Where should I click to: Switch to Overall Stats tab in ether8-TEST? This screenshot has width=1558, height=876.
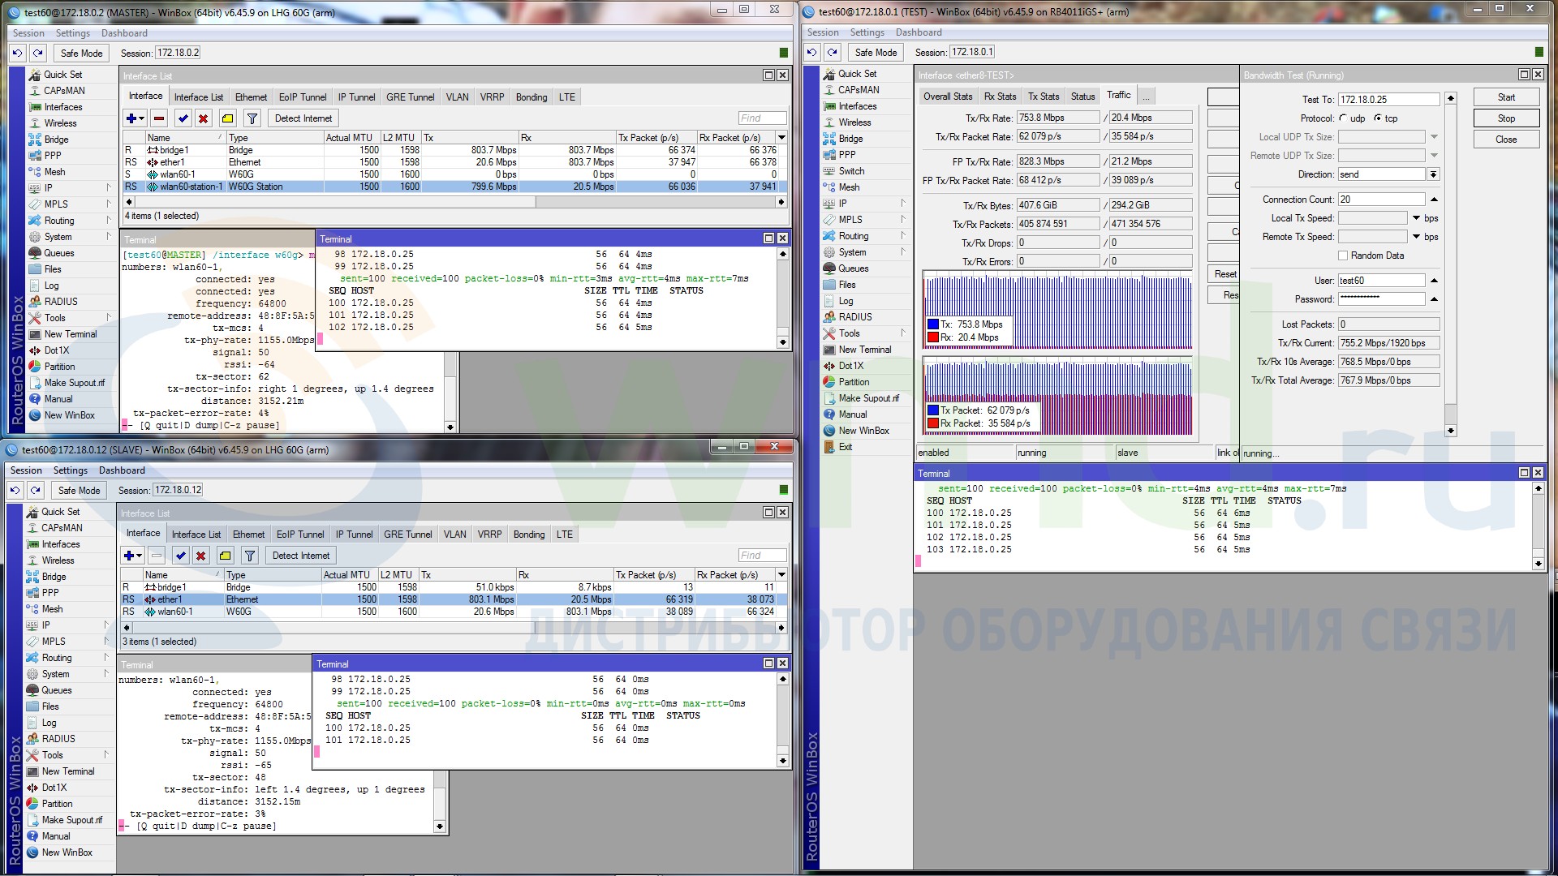coord(948,97)
